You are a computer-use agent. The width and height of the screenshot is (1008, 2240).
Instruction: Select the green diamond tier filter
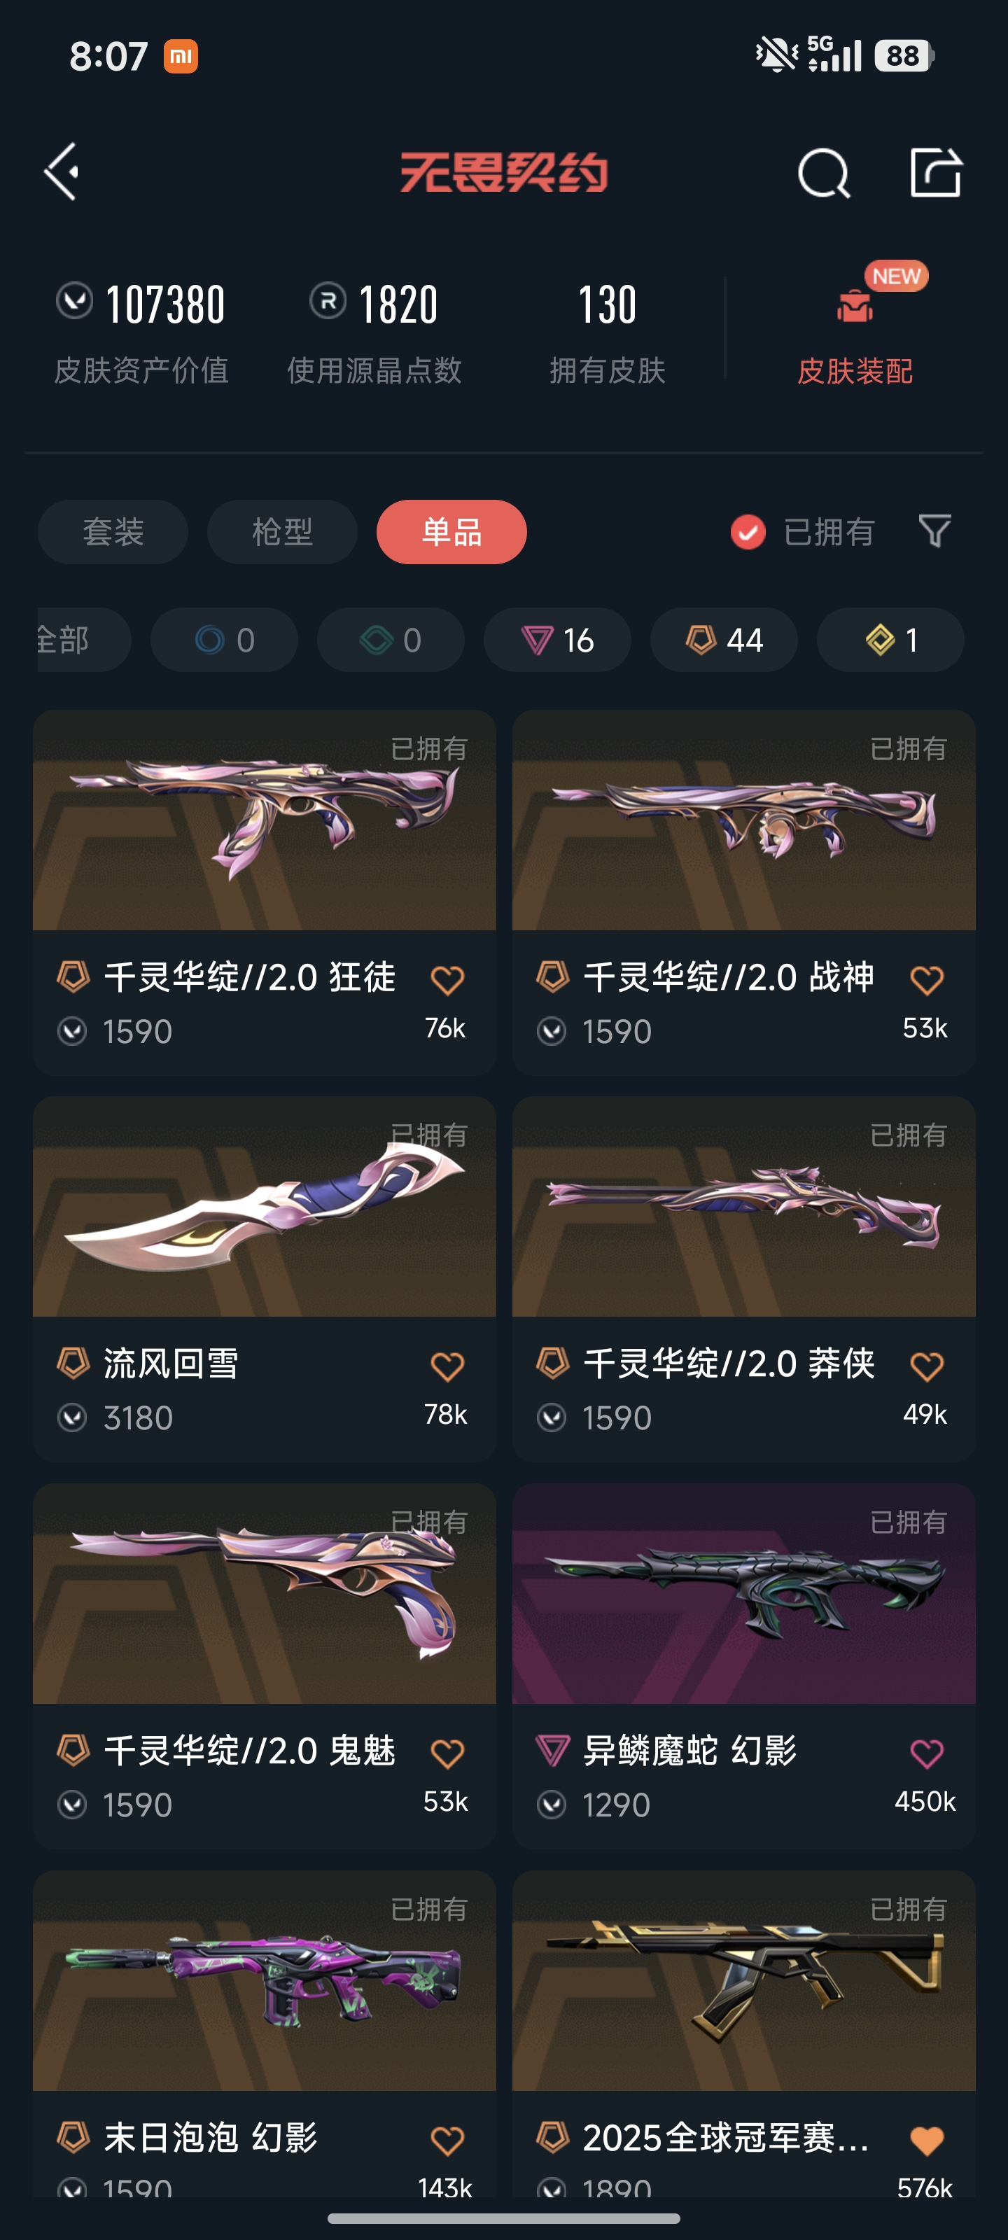(x=391, y=640)
